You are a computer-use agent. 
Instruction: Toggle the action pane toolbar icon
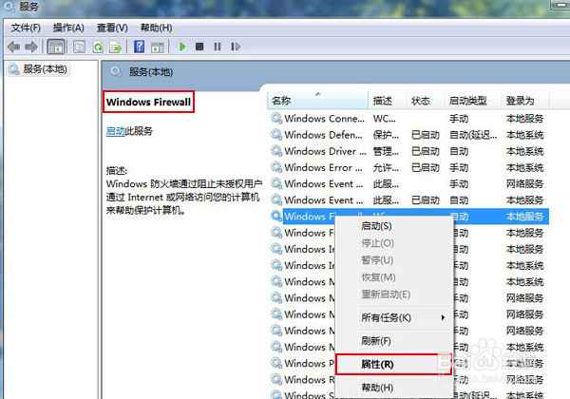tap(158, 47)
